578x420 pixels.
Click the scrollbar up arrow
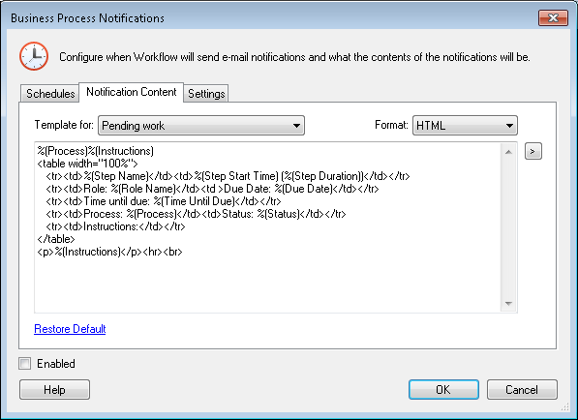(x=508, y=152)
